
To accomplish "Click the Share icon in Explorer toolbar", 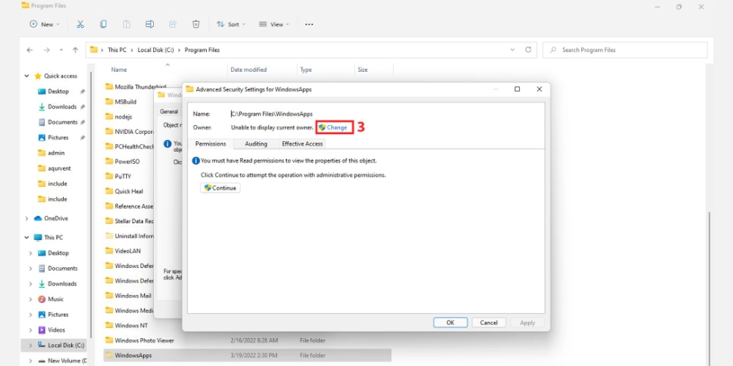I will (x=173, y=24).
